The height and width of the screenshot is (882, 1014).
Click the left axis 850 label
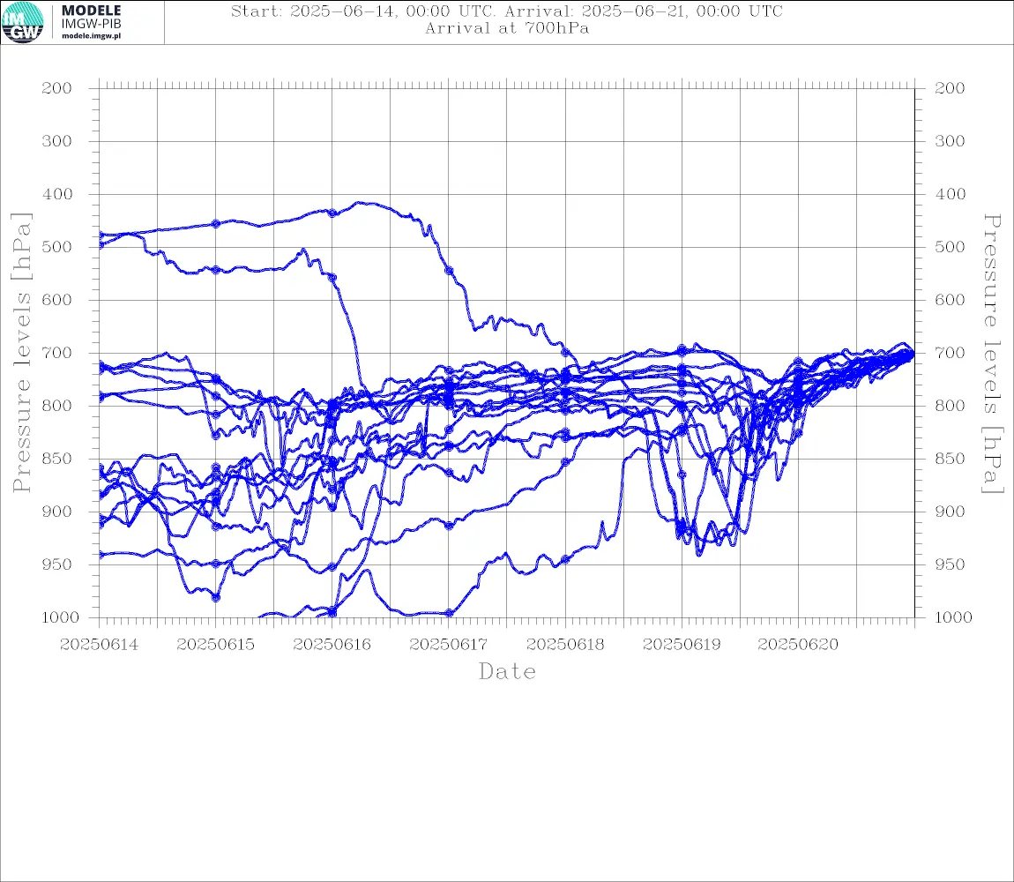[x=57, y=459]
